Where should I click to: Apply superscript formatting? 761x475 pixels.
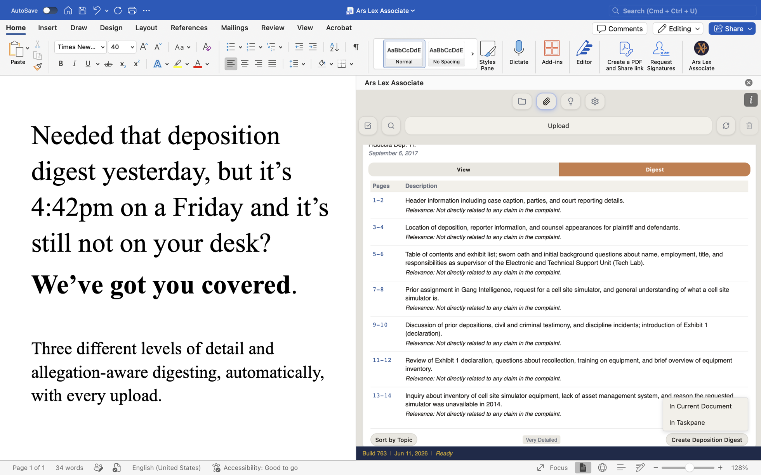click(x=136, y=64)
